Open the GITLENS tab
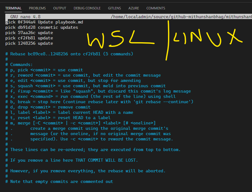Image resolution: width=252 pixels, height=192 pixels. (114, 8)
